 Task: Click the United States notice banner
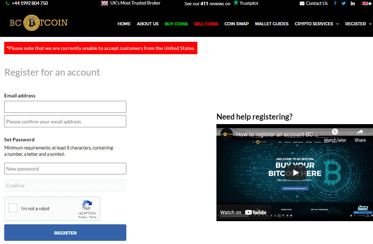coord(101,48)
